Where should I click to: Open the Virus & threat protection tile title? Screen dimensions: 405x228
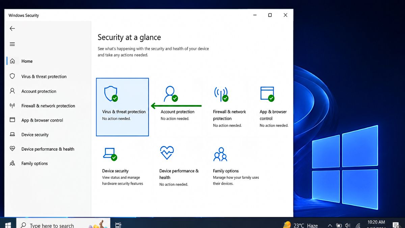[124, 112]
